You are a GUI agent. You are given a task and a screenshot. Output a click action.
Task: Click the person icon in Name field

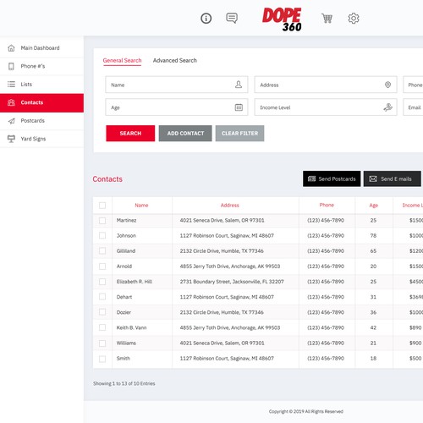(x=239, y=85)
